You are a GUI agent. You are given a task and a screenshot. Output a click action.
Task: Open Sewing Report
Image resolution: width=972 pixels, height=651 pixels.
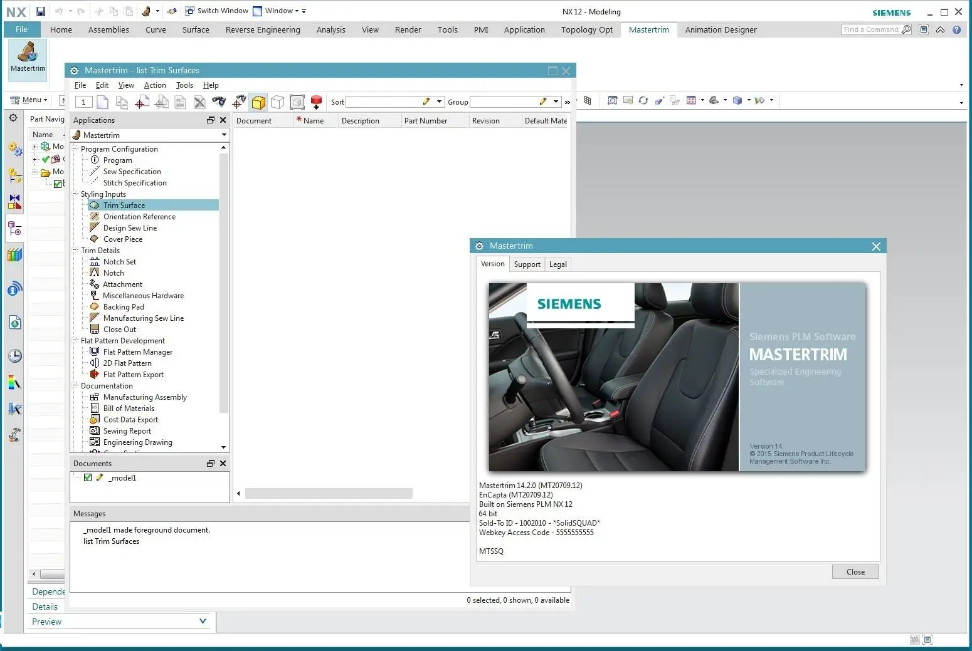pos(127,431)
